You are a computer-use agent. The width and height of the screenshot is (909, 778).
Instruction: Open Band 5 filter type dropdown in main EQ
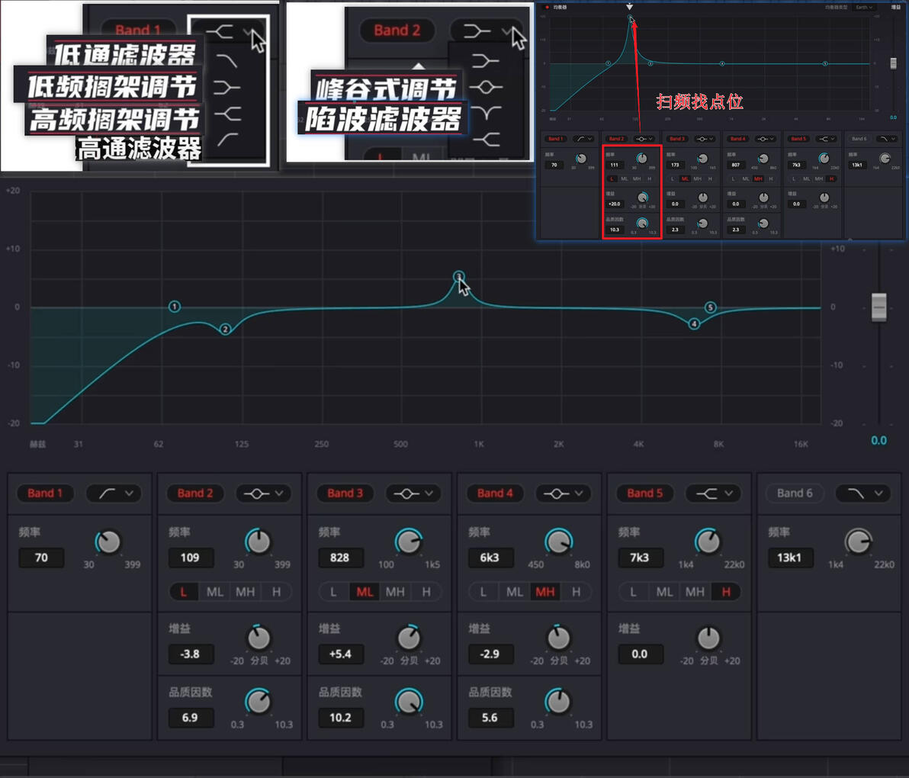coord(714,493)
